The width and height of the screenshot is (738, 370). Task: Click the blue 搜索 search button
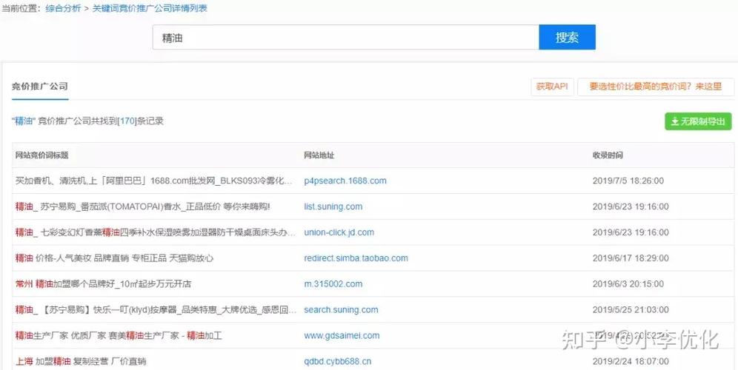click(567, 37)
